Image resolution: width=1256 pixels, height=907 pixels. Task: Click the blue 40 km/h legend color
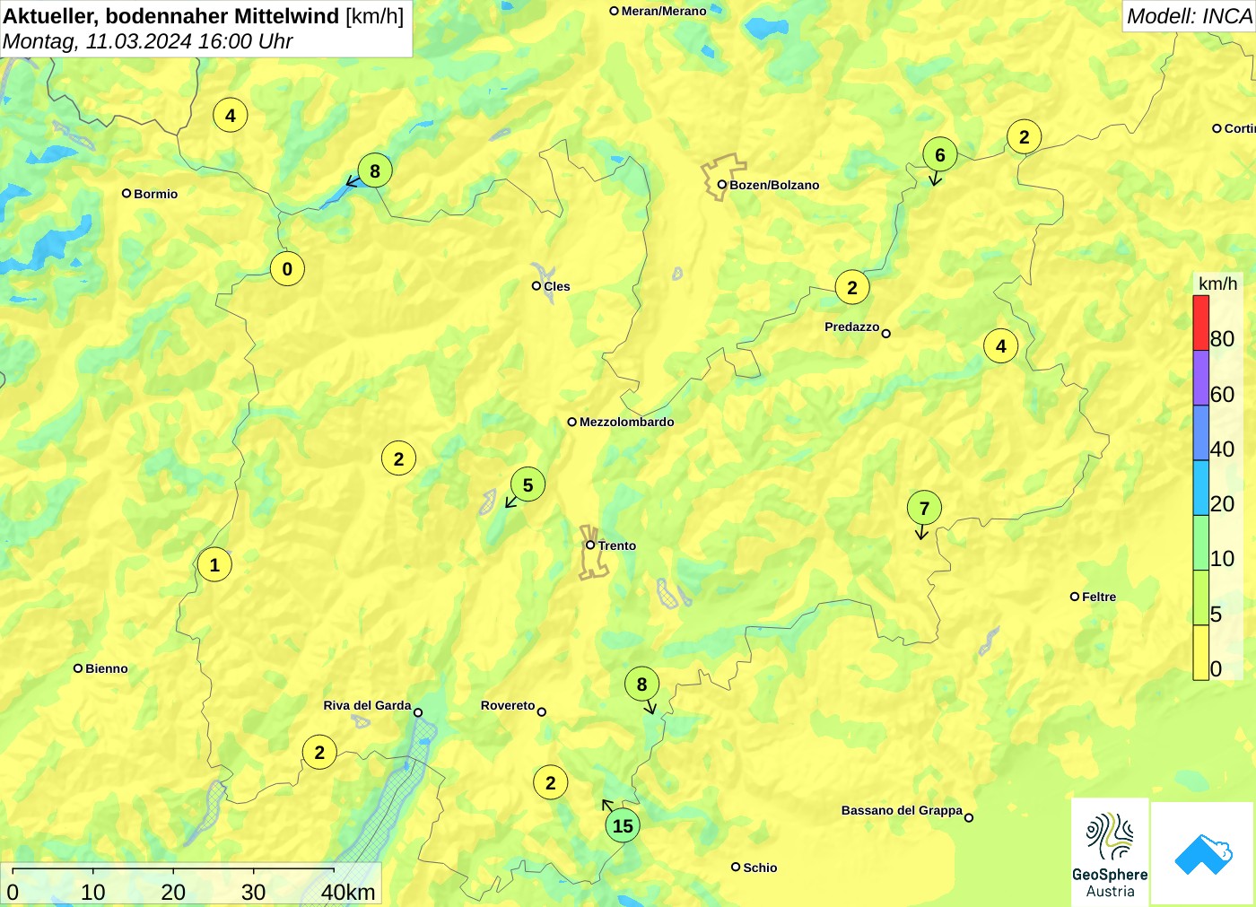[x=1201, y=432]
